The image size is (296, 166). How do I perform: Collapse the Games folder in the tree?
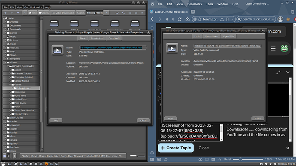point(10,85)
